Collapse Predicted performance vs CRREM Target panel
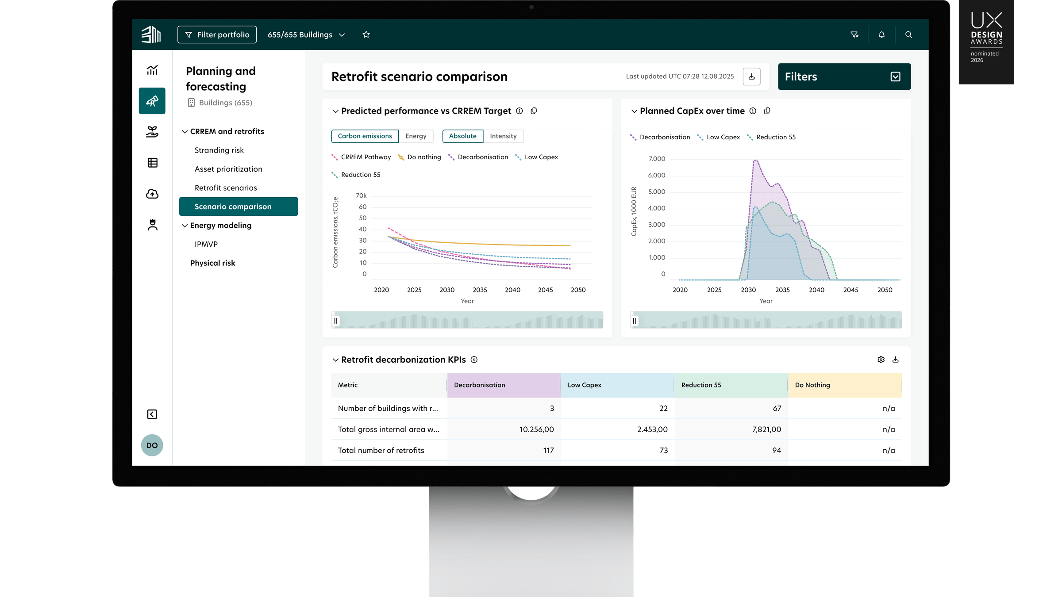1062x597 pixels. tap(335, 111)
